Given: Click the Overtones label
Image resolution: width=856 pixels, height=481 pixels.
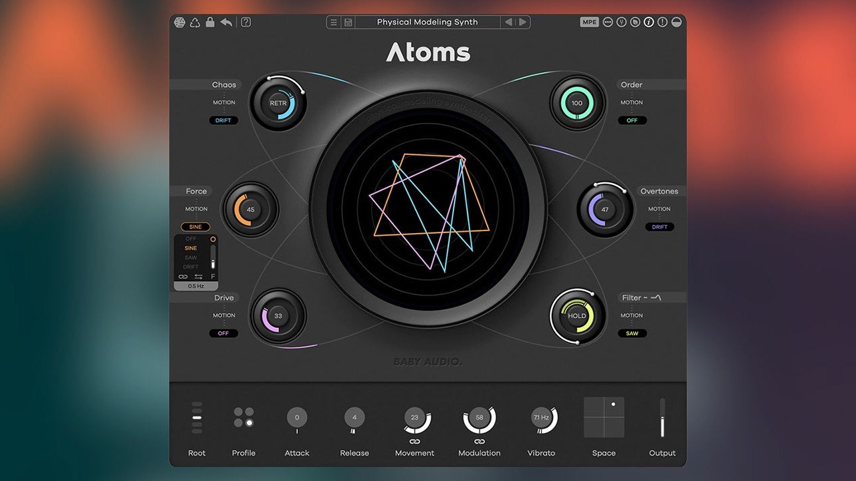Looking at the screenshot, I should [x=659, y=191].
